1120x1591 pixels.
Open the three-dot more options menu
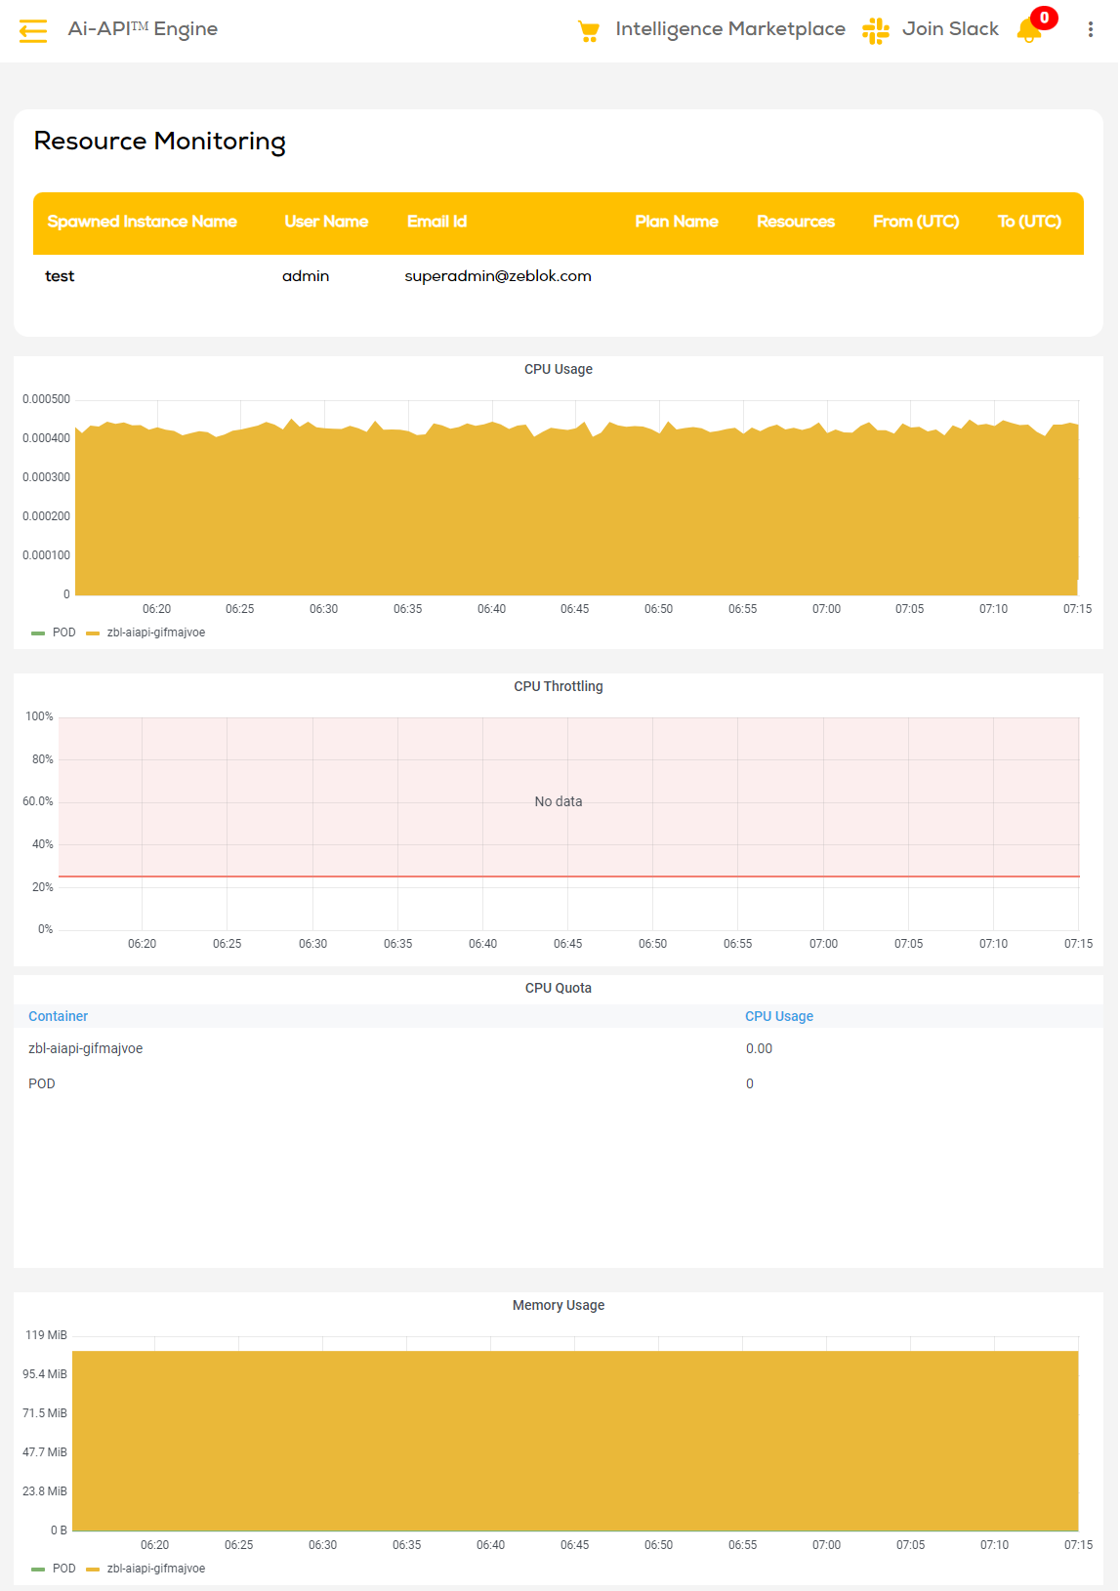click(1090, 30)
